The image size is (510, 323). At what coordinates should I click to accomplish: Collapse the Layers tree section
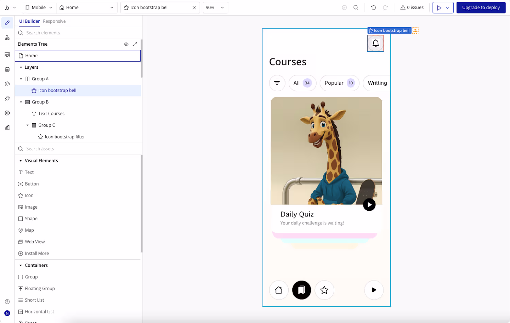pos(21,67)
